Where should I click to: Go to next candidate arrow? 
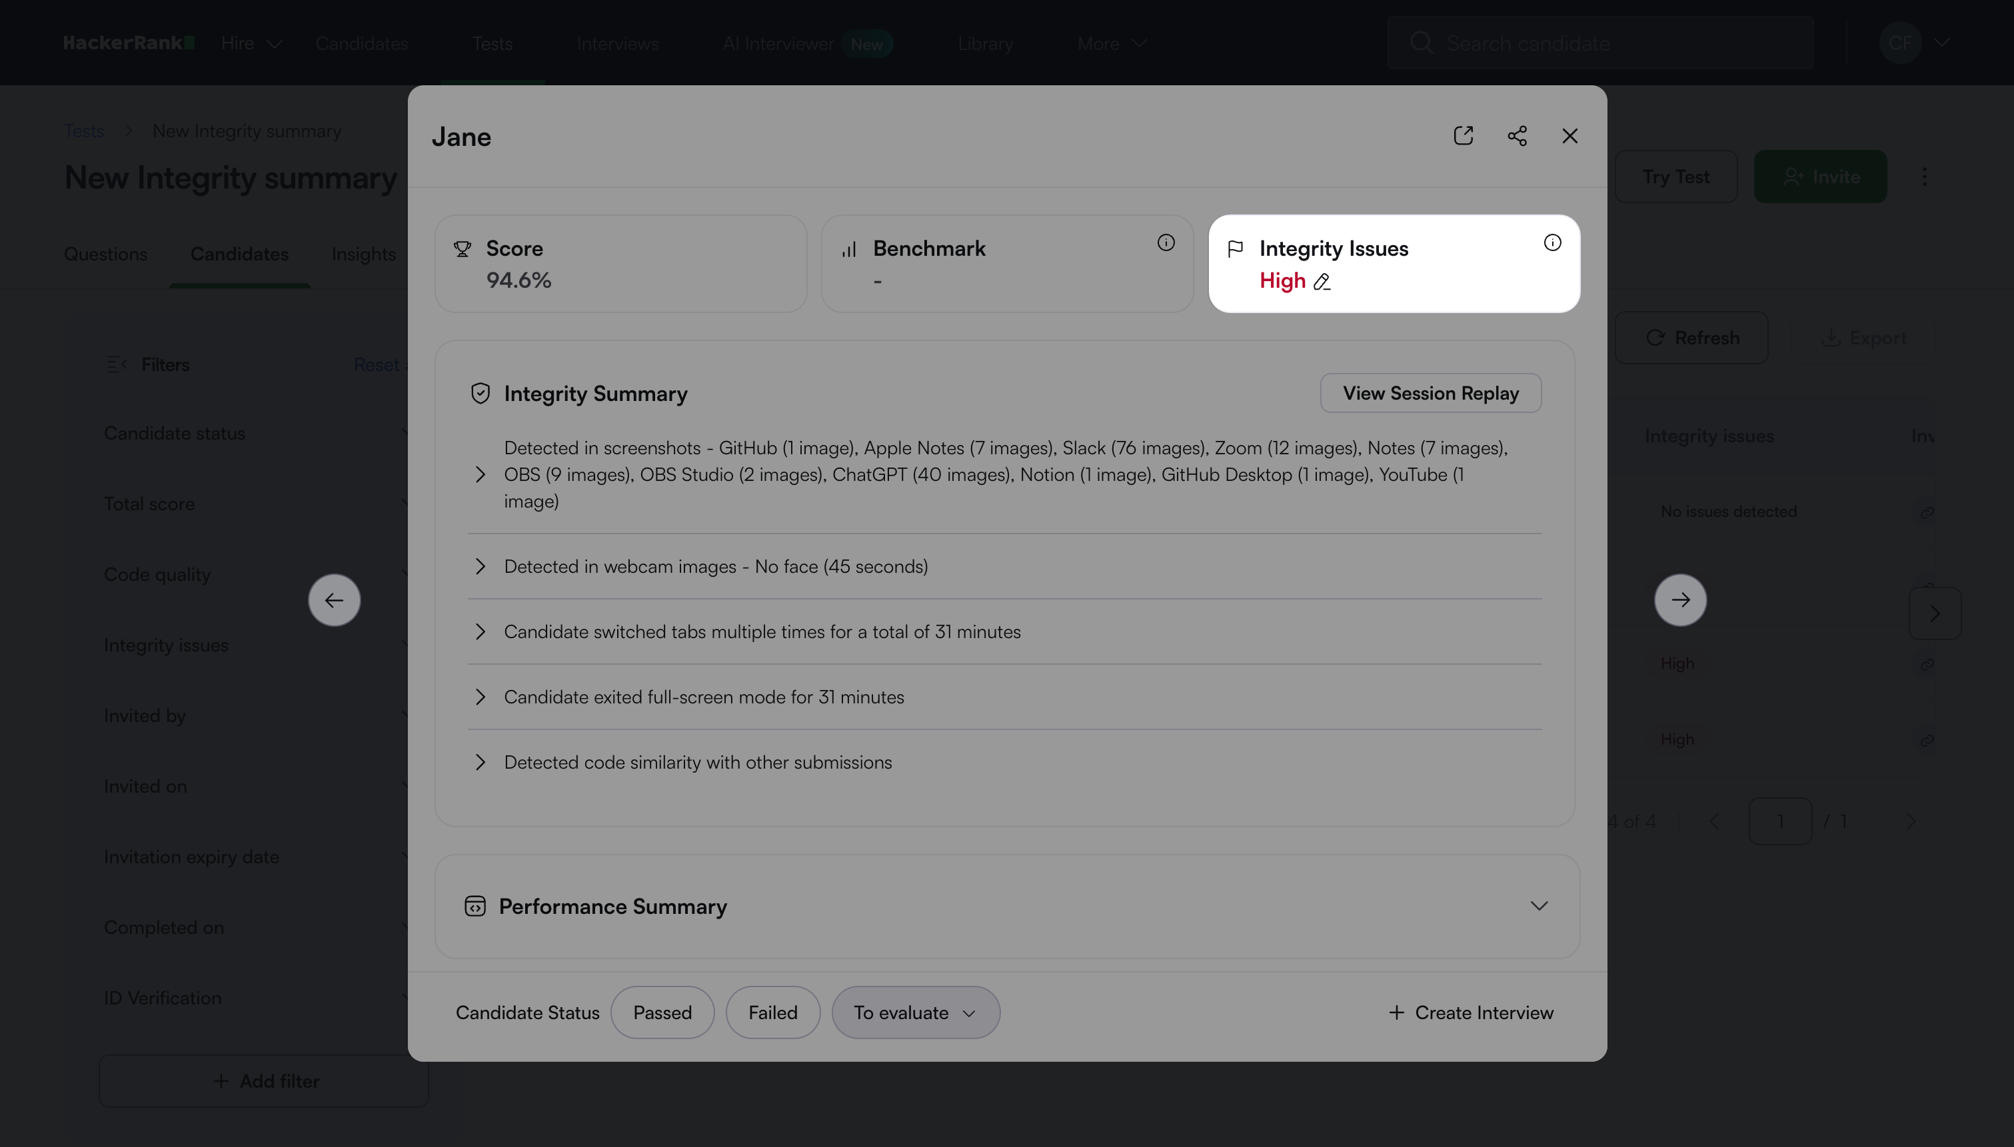[1680, 600]
